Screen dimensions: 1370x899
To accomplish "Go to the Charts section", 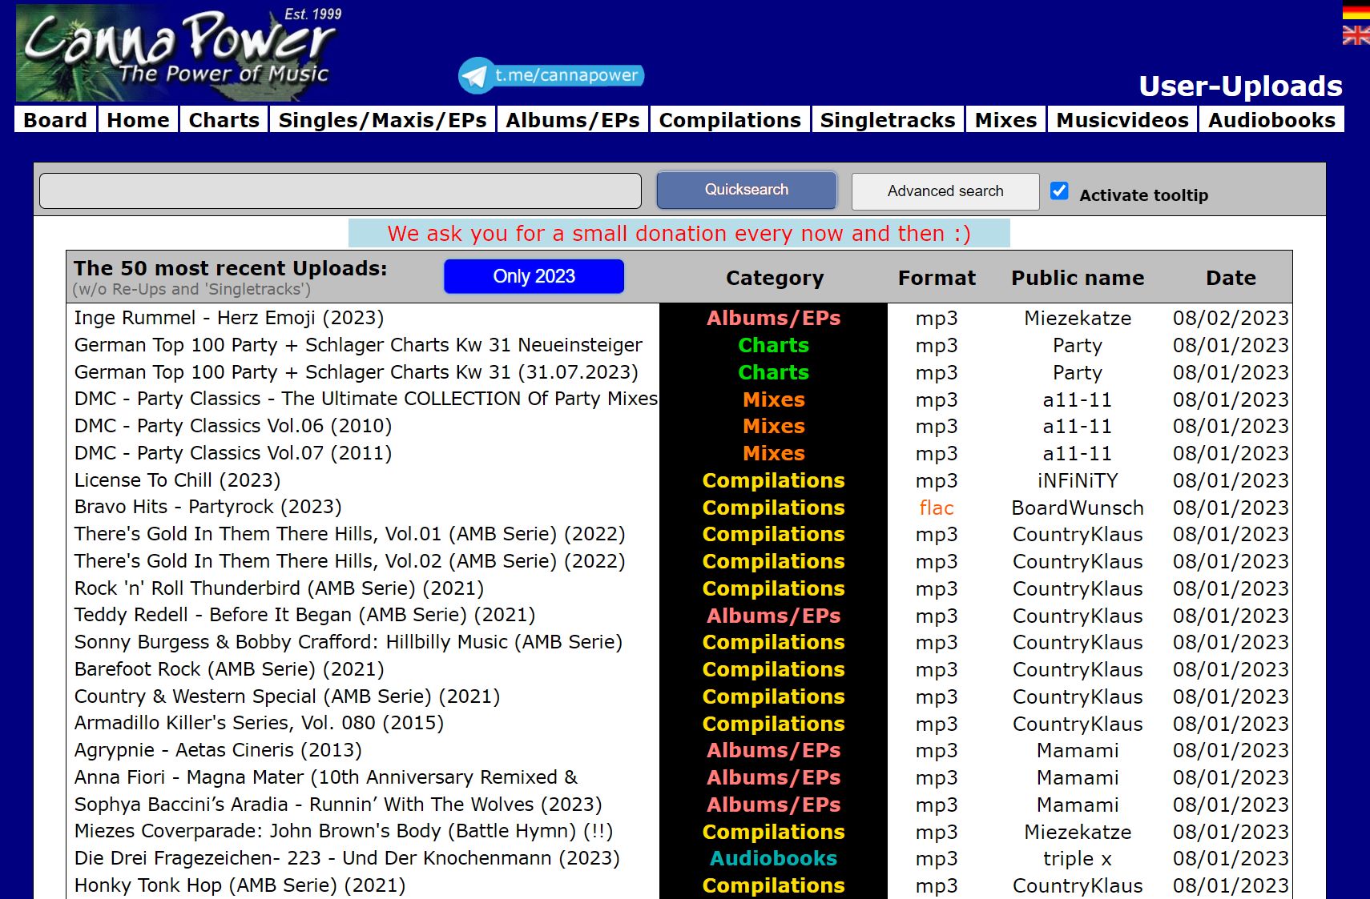I will tap(224, 120).
